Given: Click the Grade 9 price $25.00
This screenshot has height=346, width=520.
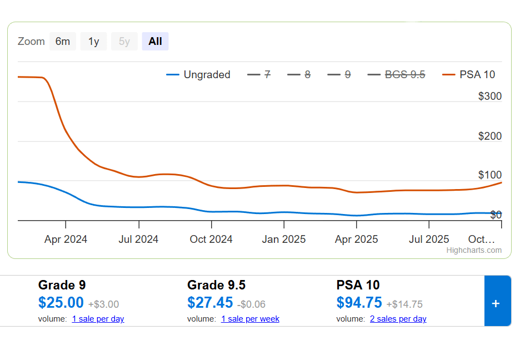Looking at the screenshot, I should tap(61, 303).
